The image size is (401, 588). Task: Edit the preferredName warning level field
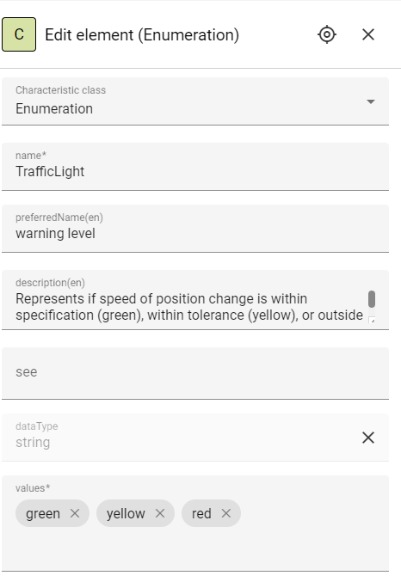click(x=195, y=229)
